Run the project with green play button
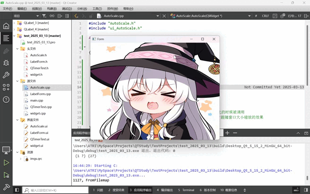310x194 pixels. [6, 163]
